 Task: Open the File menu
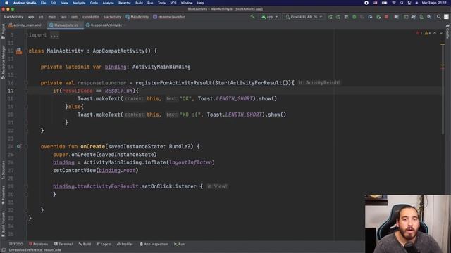coord(43,3)
